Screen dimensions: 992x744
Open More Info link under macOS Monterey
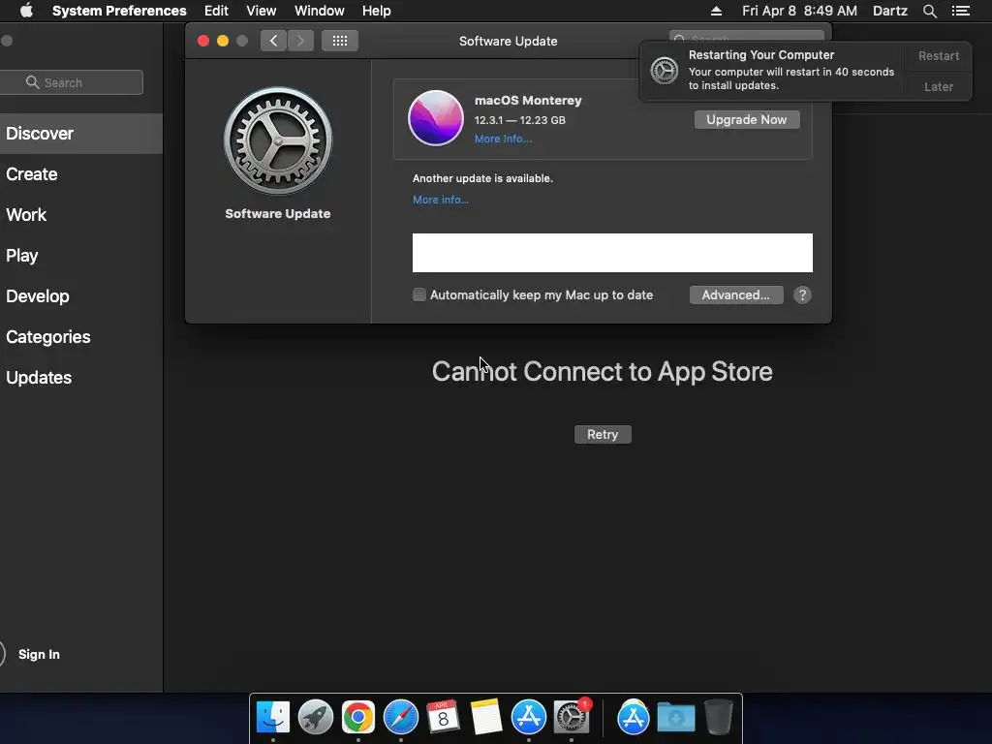tap(503, 139)
